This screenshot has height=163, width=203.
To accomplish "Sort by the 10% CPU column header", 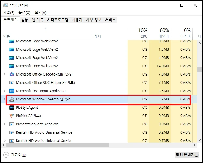I will point(138,34).
